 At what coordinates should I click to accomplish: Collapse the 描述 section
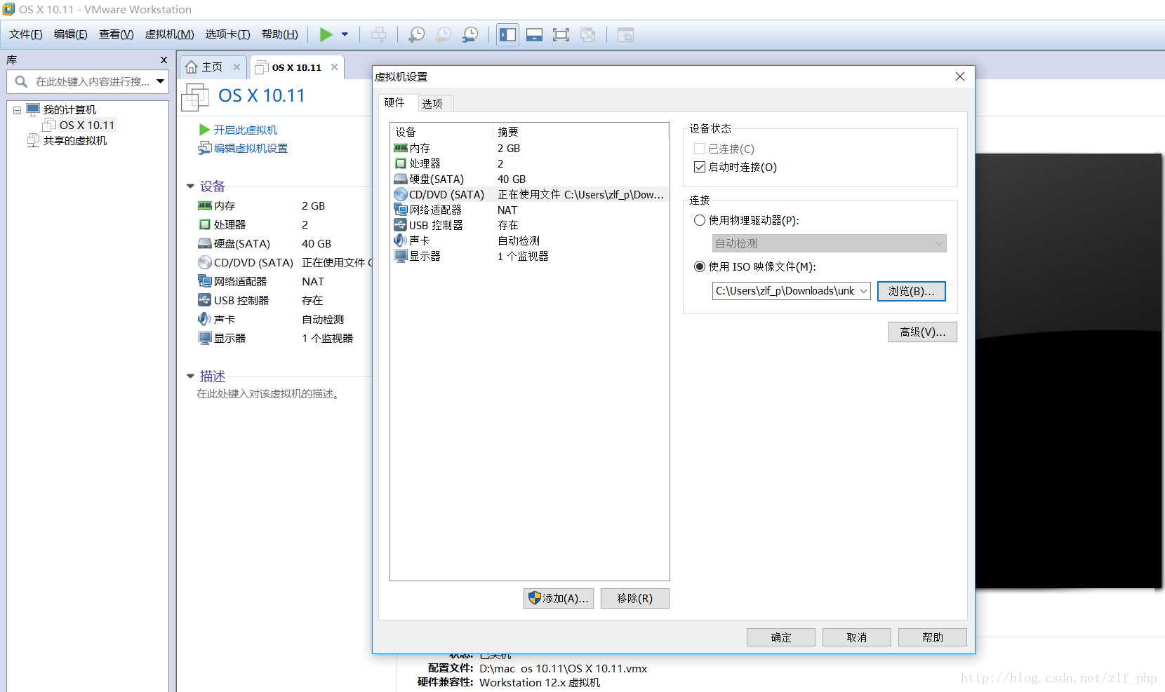pos(190,376)
